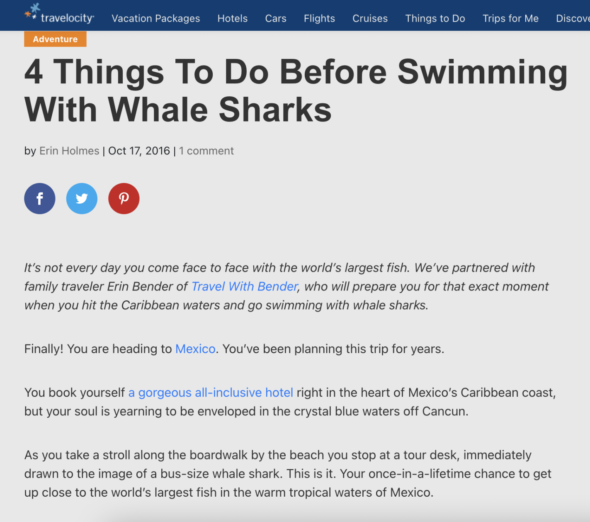Click the Adventure category tag

tap(55, 39)
